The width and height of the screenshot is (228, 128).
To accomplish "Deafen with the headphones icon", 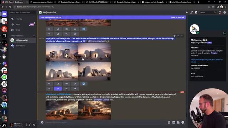I will (x=30, y=125).
